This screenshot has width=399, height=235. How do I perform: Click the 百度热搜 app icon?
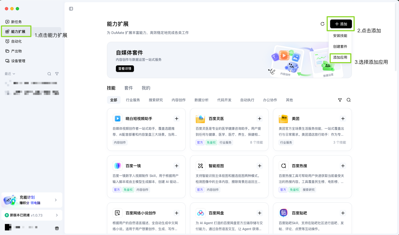click(x=284, y=166)
